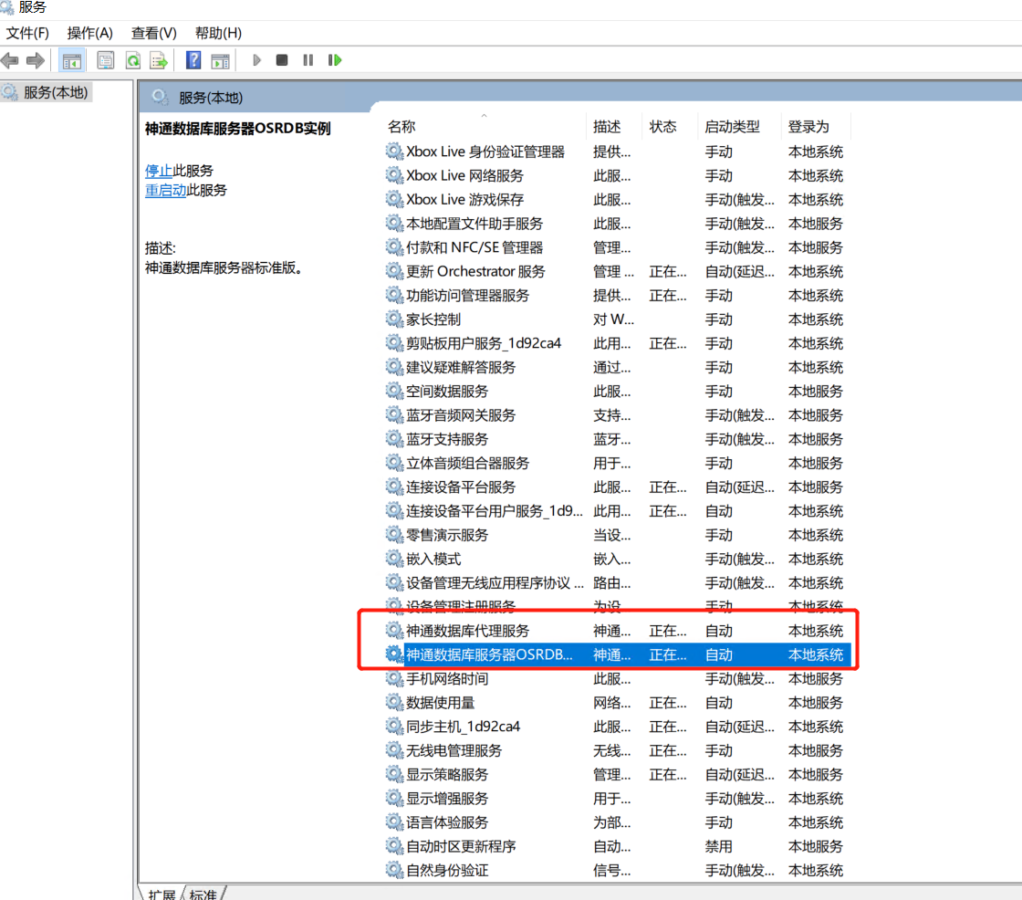Select the 自动时区更新程序 row

click(x=617, y=846)
